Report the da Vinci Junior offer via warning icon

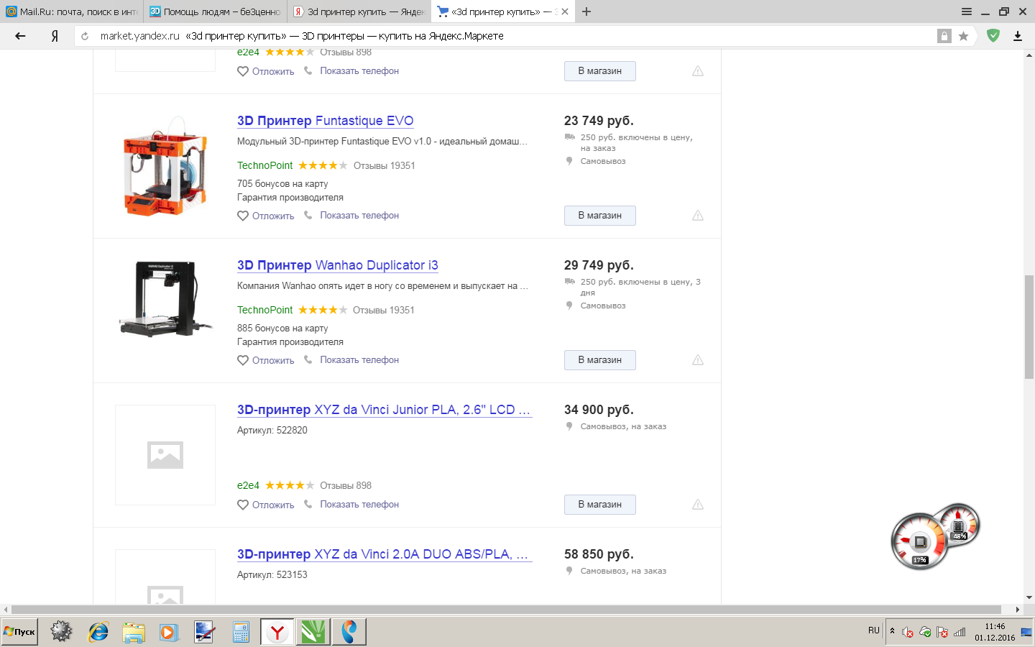click(698, 505)
